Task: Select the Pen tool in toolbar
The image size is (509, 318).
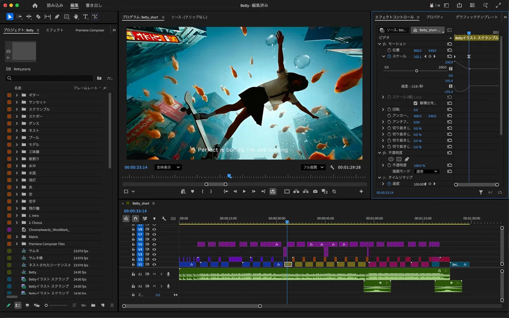Action: tap(57, 17)
